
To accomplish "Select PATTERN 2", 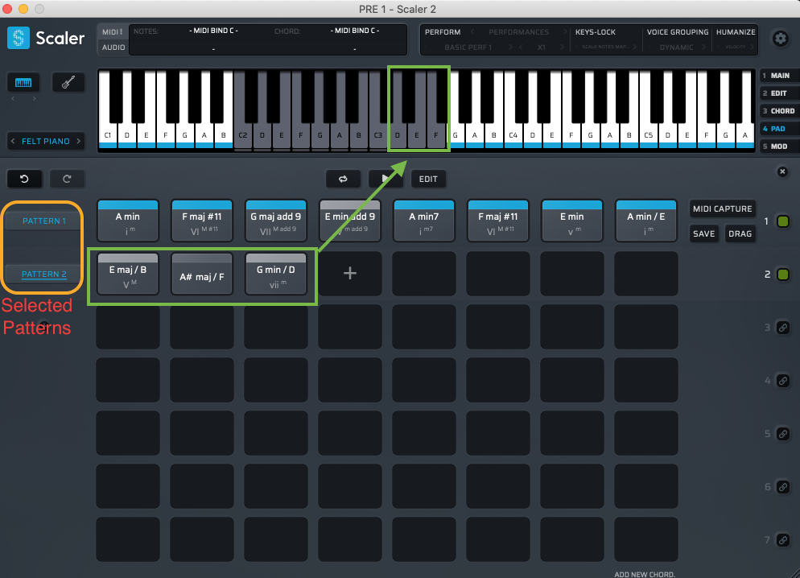I will tap(44, 274).
